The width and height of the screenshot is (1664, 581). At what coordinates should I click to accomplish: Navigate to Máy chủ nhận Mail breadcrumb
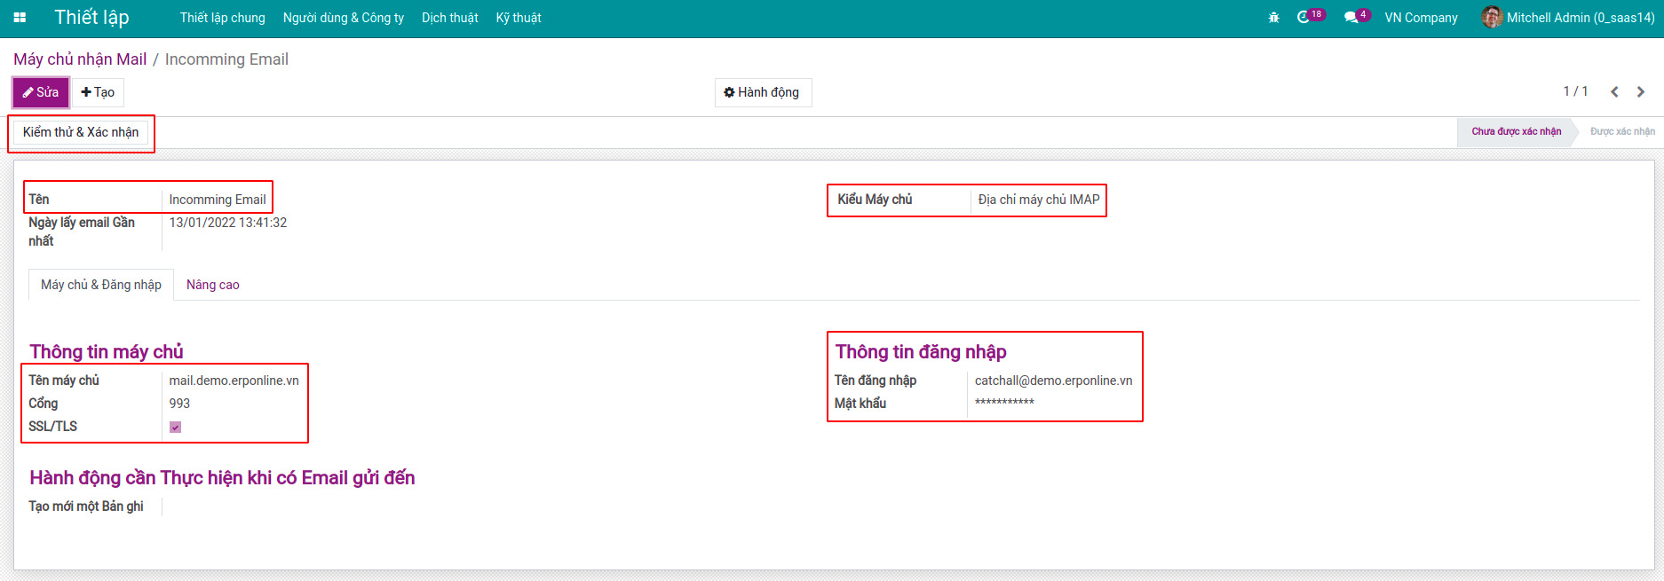tap(80, 59)
